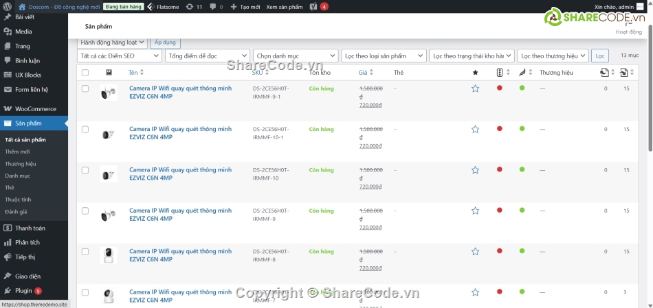
Task: Tick checkbox for product SKU IRMMF-10-1
Action: pos(85,129)
